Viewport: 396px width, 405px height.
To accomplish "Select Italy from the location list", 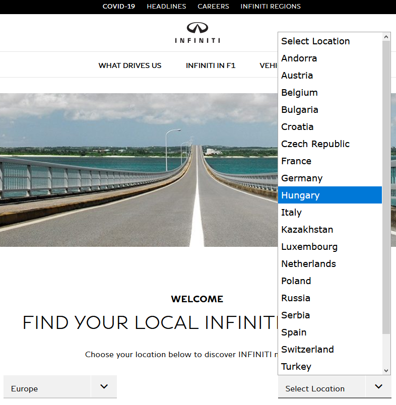I will point(330,212).
